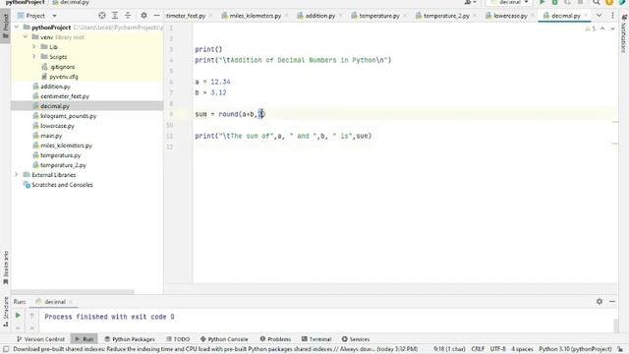Select Opened File crosshair icon

[x=102, y=16]
